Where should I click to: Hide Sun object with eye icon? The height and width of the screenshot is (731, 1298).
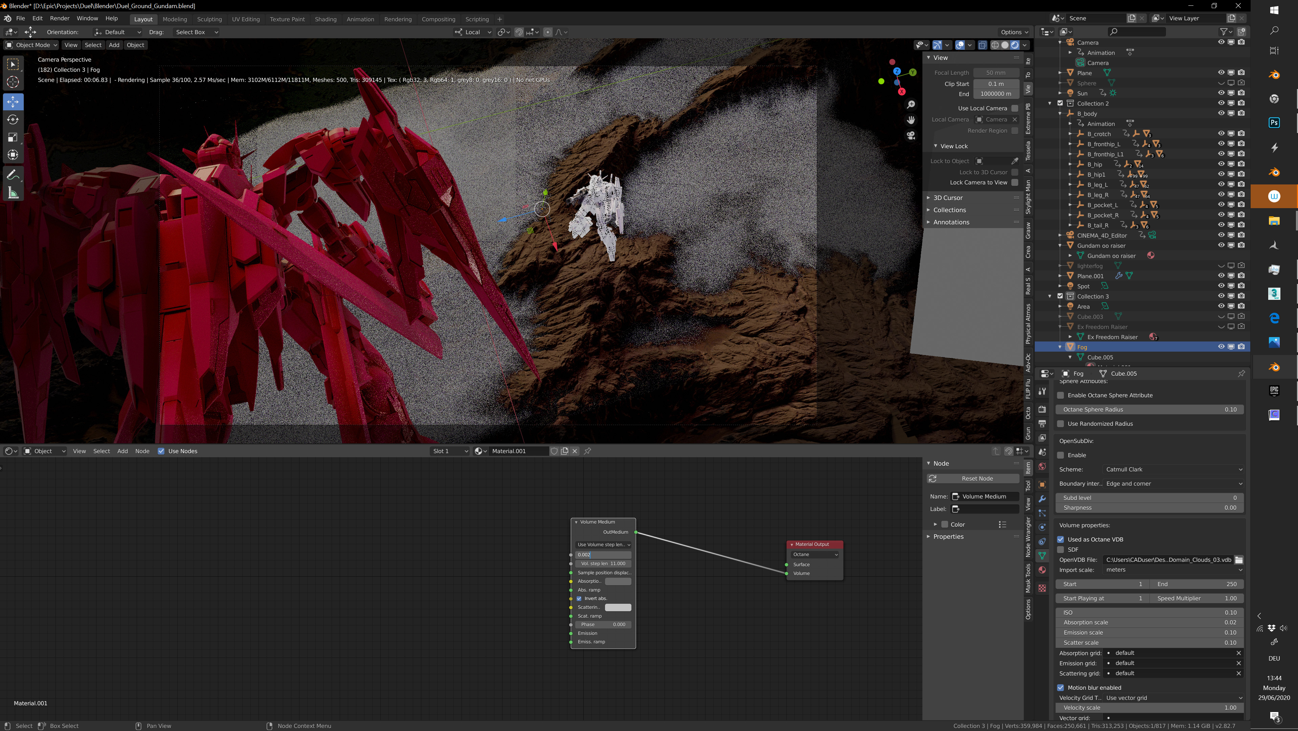pos(1221,93)
